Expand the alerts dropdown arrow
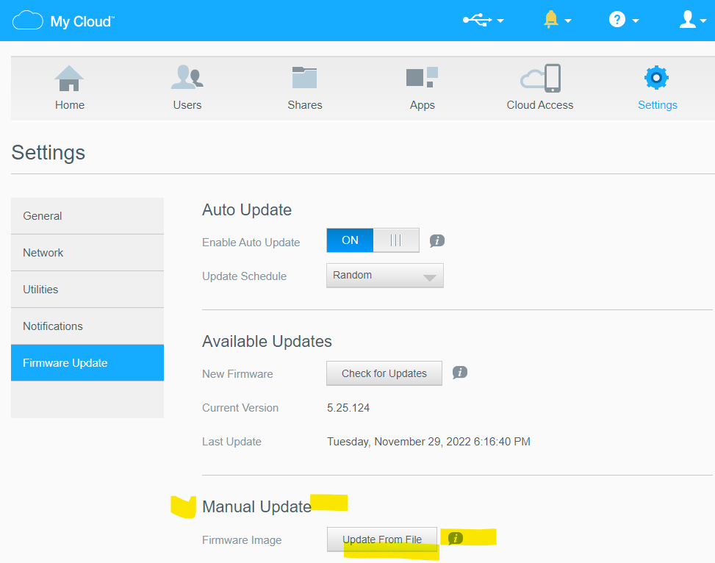Screen dimensions: 715x563 click(568, 21)
